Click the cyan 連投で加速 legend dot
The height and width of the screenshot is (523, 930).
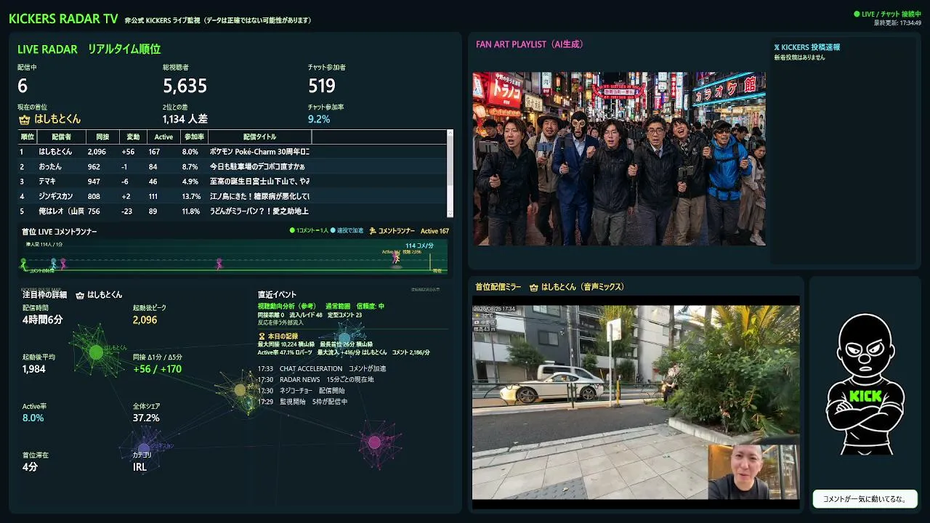tap(333, 231)
